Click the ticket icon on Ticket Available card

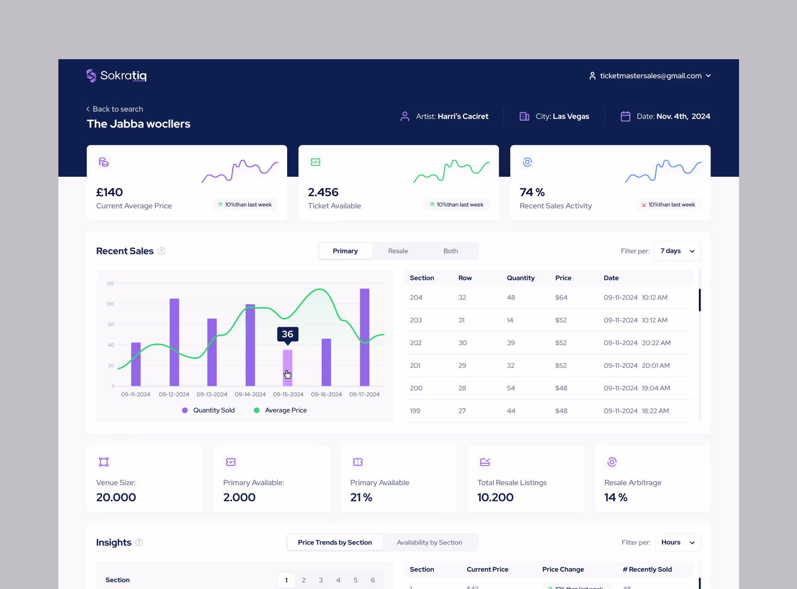tap(316, 162)
